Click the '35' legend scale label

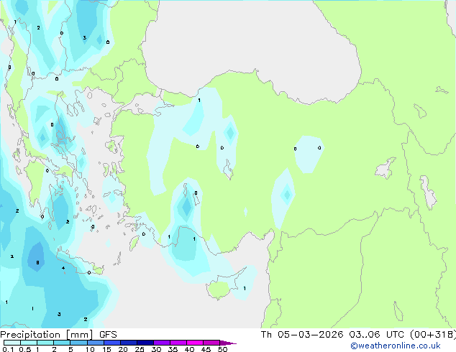click(x=173, y=349)
